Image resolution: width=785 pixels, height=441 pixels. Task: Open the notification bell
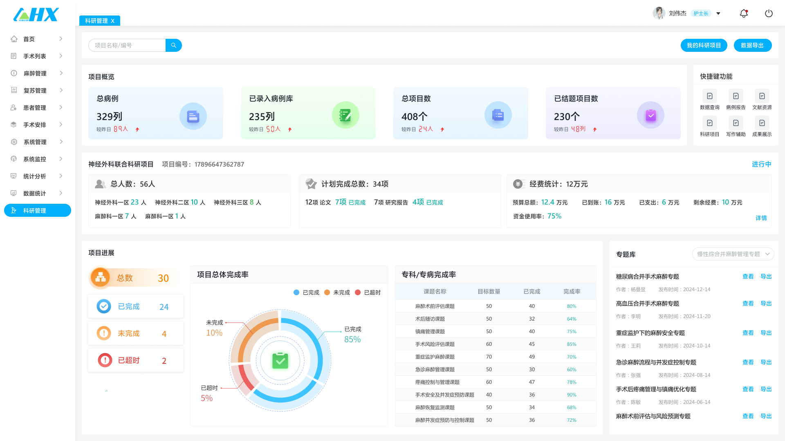click(744, 13)
